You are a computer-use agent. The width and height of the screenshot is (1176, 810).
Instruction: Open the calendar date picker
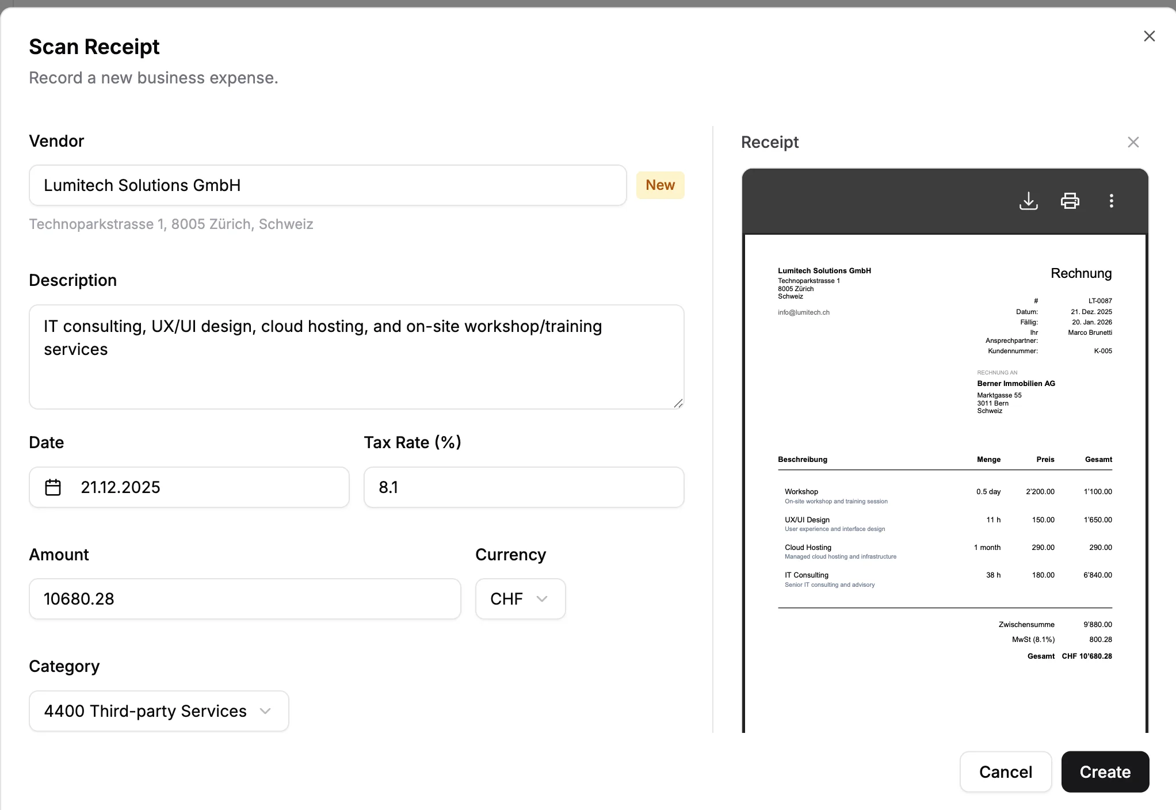[x=54, y=487]
